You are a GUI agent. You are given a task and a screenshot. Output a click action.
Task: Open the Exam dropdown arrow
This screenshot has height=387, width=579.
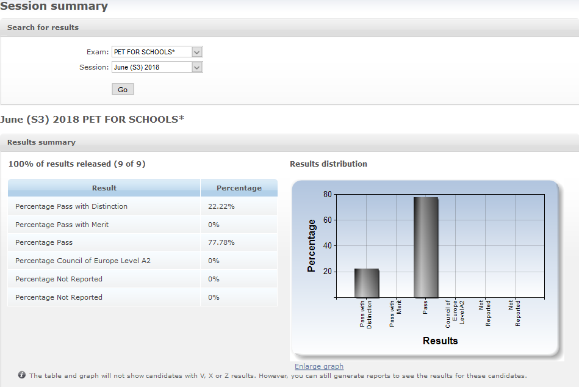(x=197, y=52)
